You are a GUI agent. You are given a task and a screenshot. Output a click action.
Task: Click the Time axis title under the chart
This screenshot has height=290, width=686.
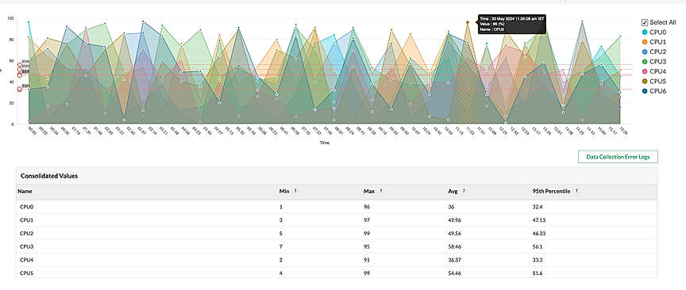point(325,143)
